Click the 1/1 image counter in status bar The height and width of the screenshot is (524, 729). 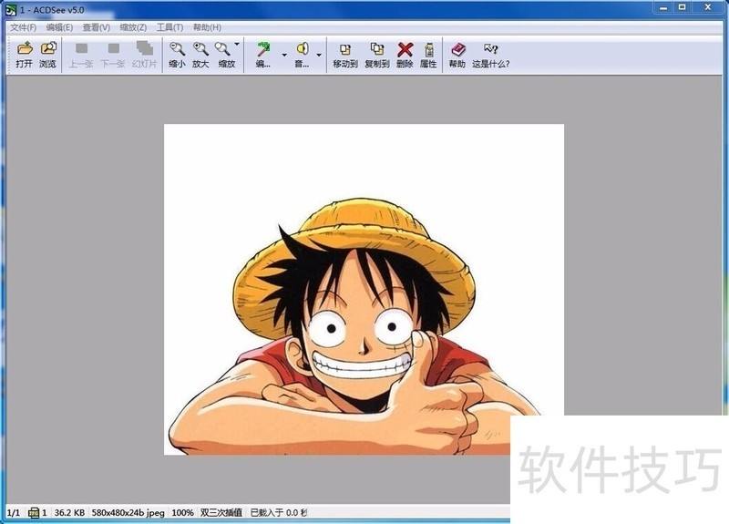pos(14,513)
